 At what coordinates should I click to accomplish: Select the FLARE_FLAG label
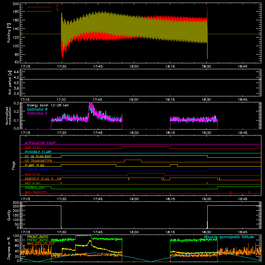click(34, 165)
